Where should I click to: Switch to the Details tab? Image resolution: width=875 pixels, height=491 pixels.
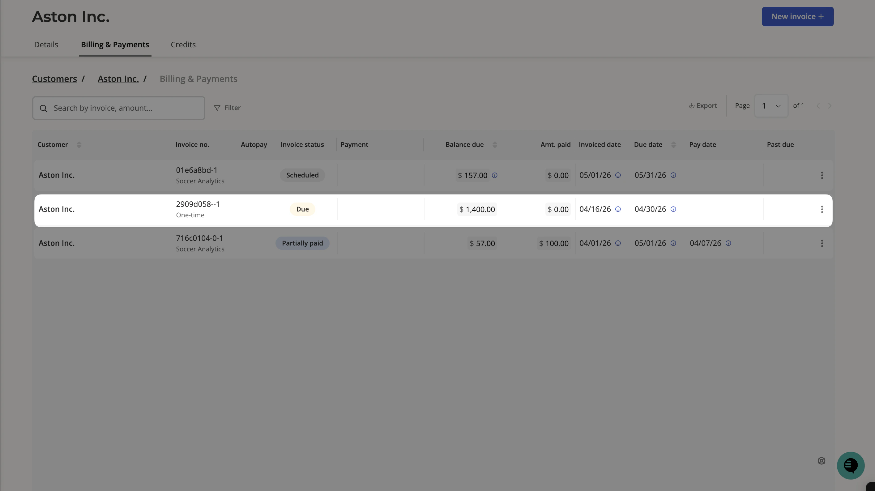pos(46,45)
